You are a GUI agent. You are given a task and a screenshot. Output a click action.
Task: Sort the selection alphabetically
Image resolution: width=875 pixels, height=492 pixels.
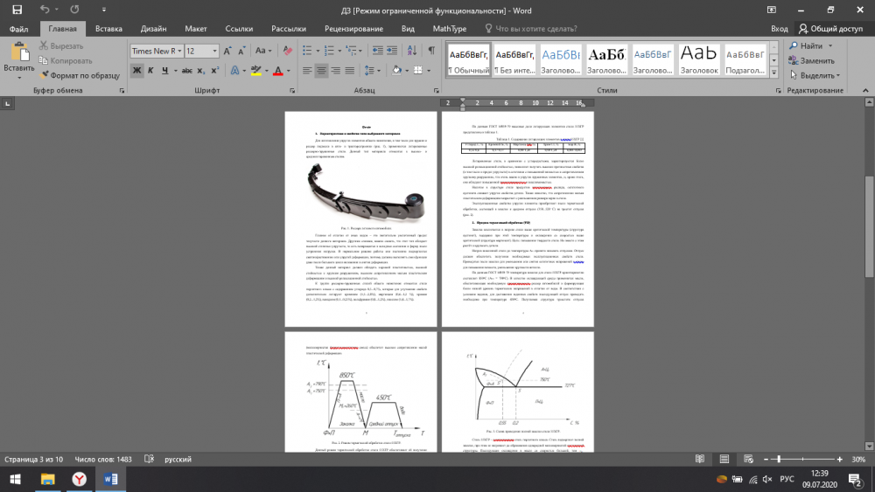pos(411,52)
